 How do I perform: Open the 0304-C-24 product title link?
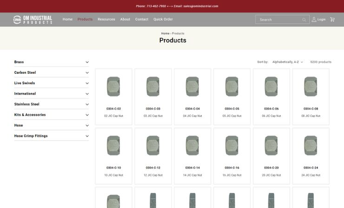311,168
